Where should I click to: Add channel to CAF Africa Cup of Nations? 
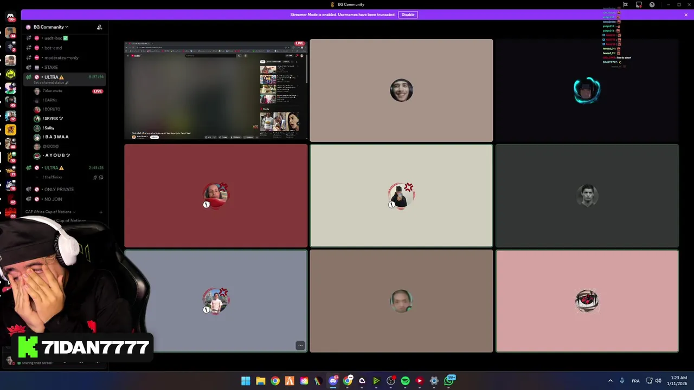pyautogui.click(x=101, y=212)
